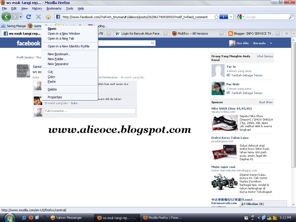
Task: Click the Sering Mampir bookmark button
Action: (14, 26)
